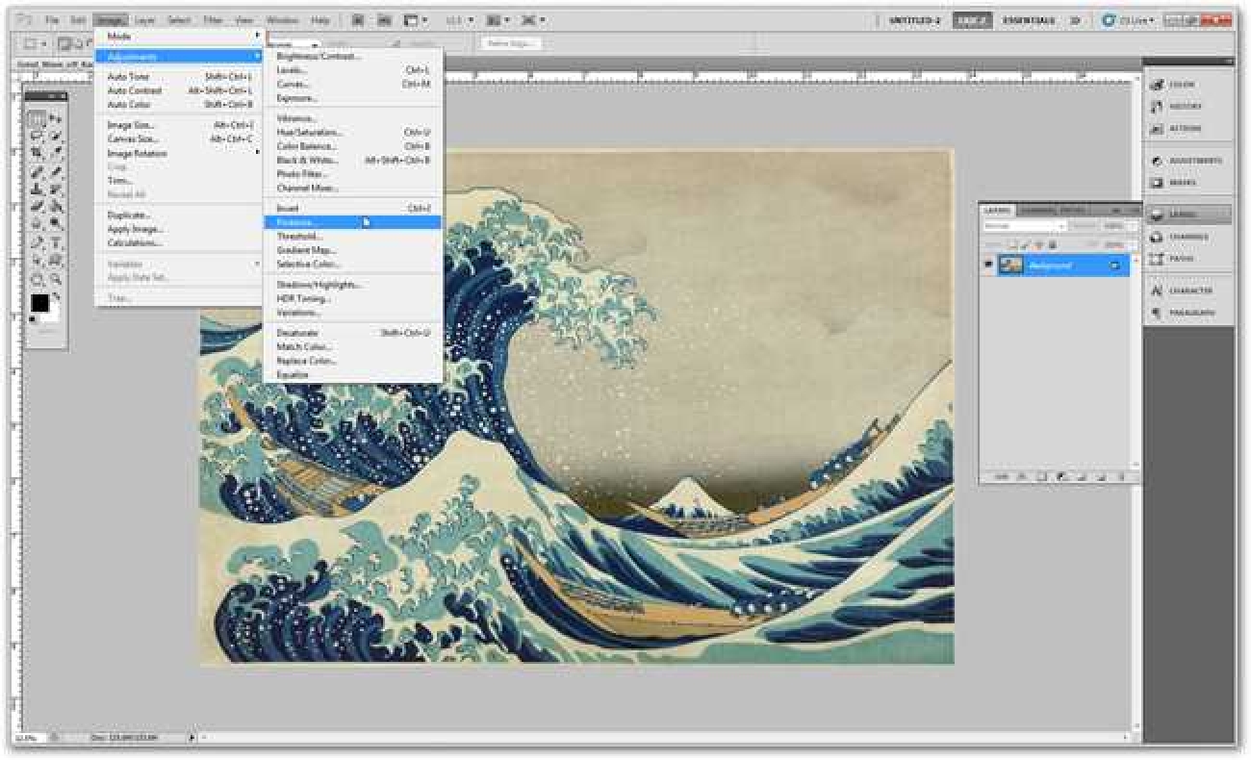Expand the Mode submenu in Image menu

click(x=178, y=36)
